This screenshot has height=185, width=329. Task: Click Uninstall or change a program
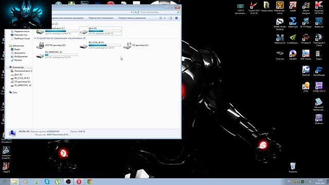(67, 18)
